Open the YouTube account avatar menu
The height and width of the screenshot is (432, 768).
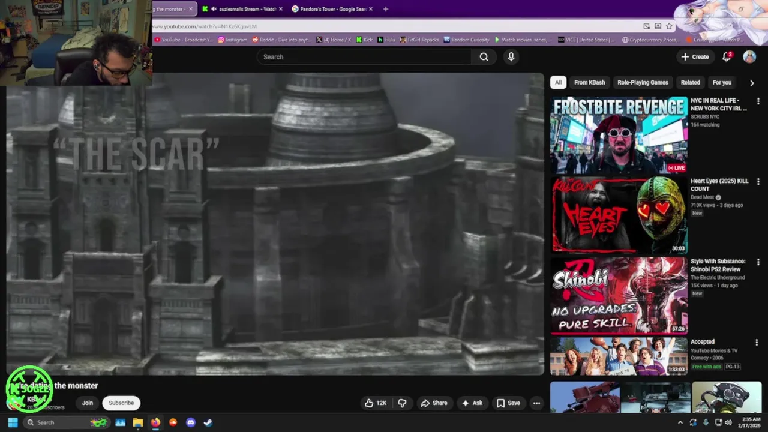click(x=749, y=57)
